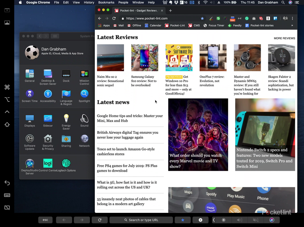Open the Marvel movie order article image
Image resolution: width=304 pixels, height=227 pixels.
[198, 135]
